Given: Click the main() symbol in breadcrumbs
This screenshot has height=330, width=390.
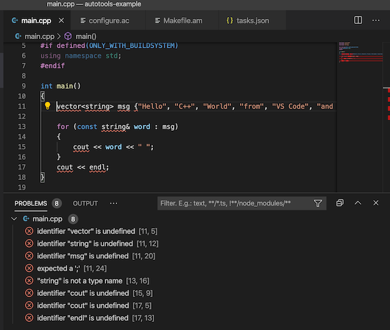Looking at the screenshot, I should click(85, 36).
